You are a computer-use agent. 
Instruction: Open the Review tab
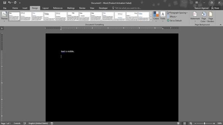click(x=82, y=8)
